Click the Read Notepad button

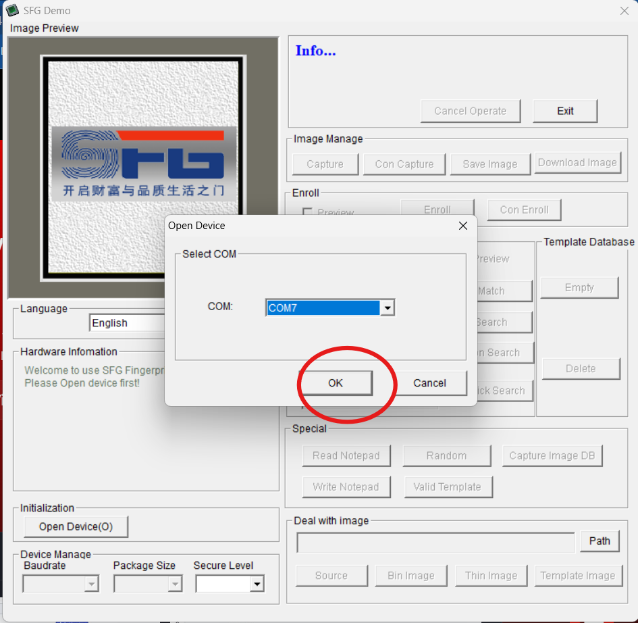coord(346,455)
